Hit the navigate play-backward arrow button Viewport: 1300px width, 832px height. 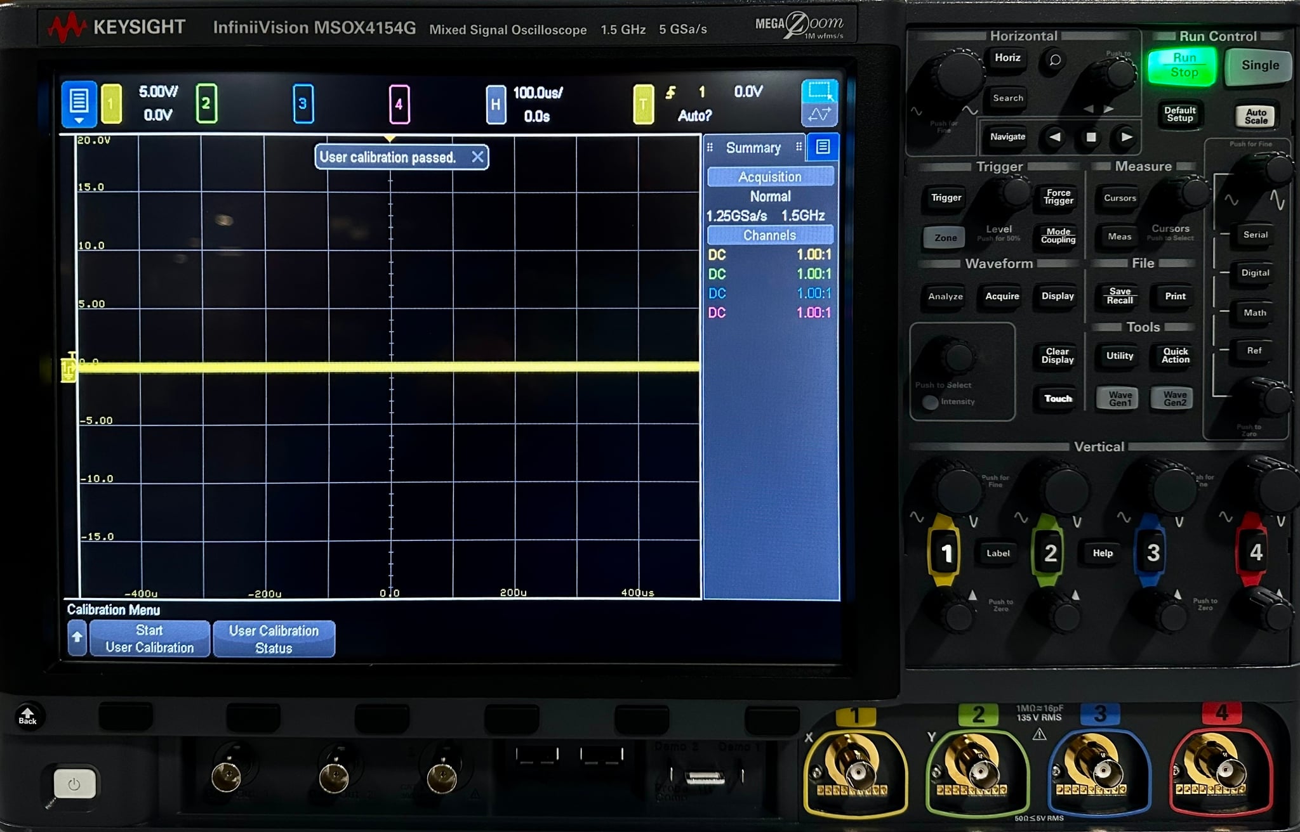(1055, 137)
